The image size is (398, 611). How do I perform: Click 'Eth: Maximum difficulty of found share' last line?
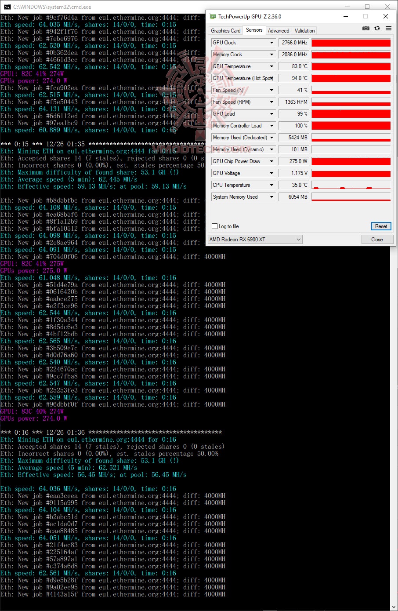click(x=90, y=461)
